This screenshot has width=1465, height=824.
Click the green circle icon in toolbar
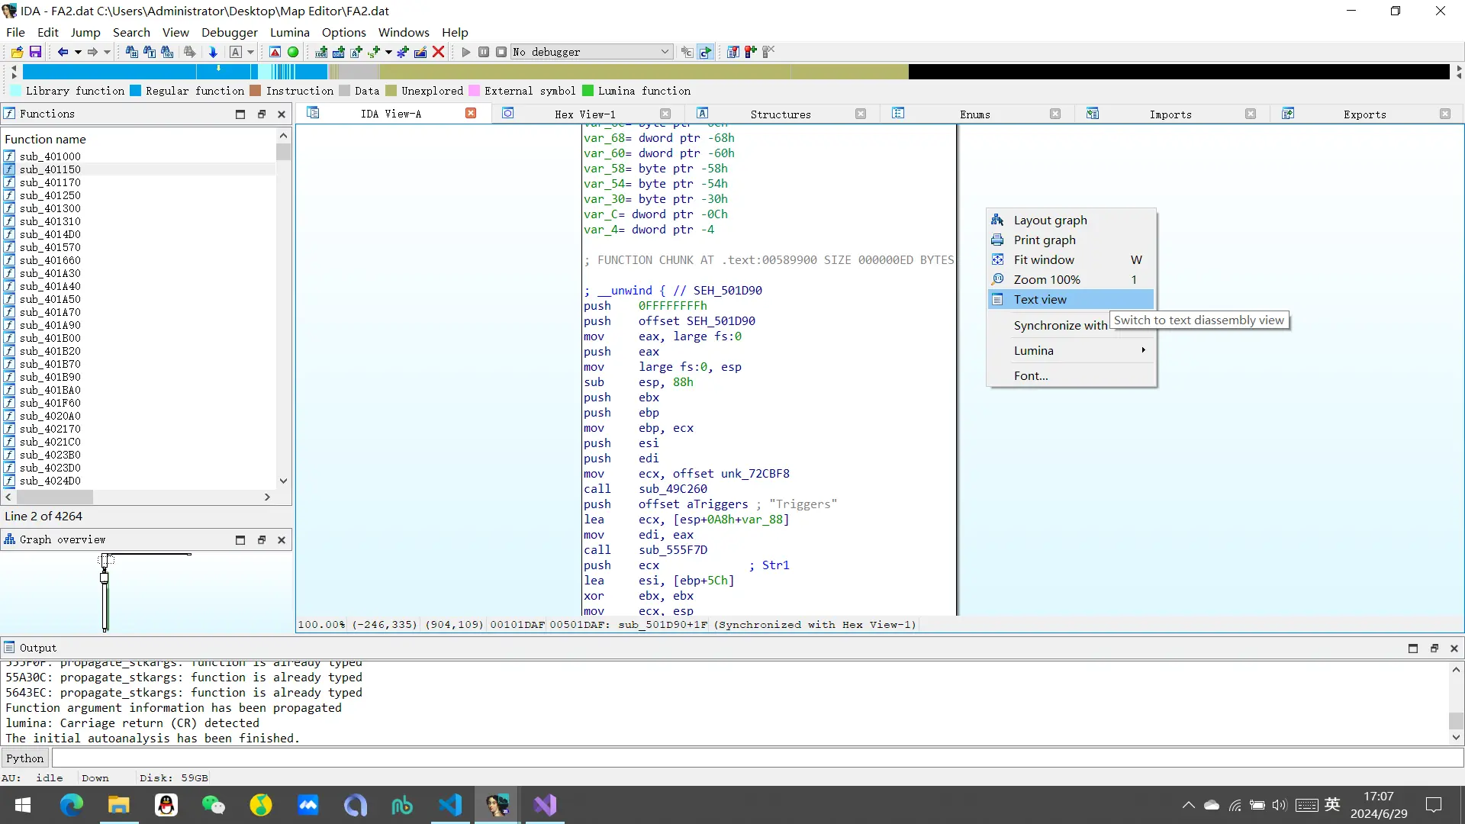pyautogui.click(x=293, y=52)
